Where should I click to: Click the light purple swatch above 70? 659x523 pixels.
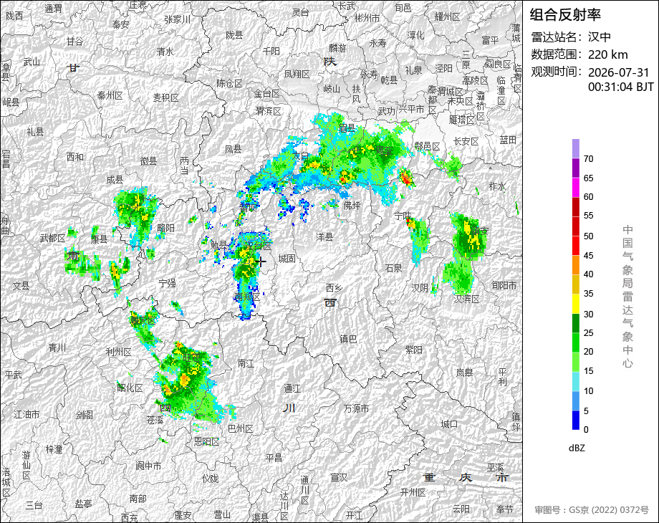click(576, 149)
